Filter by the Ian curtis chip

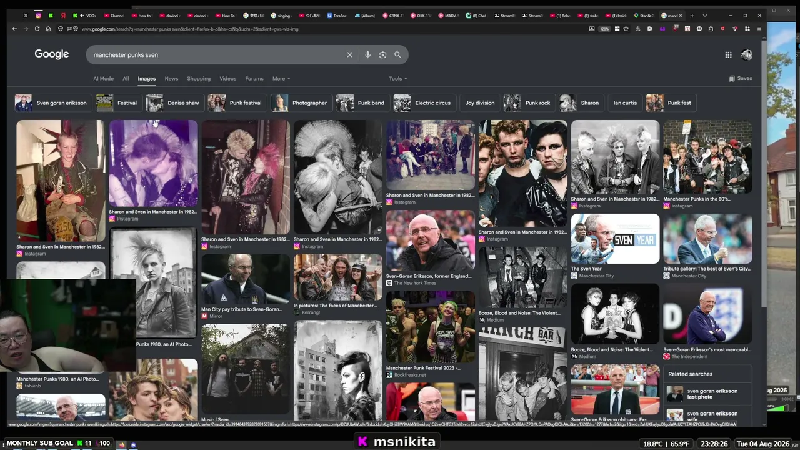click(625, 103)
